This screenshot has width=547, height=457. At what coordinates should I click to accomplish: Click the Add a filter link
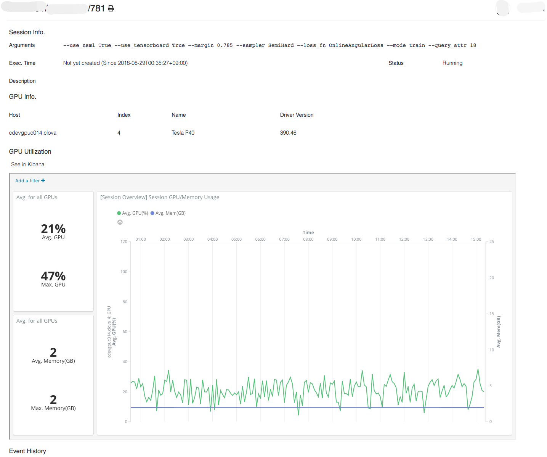click(27, 180)
